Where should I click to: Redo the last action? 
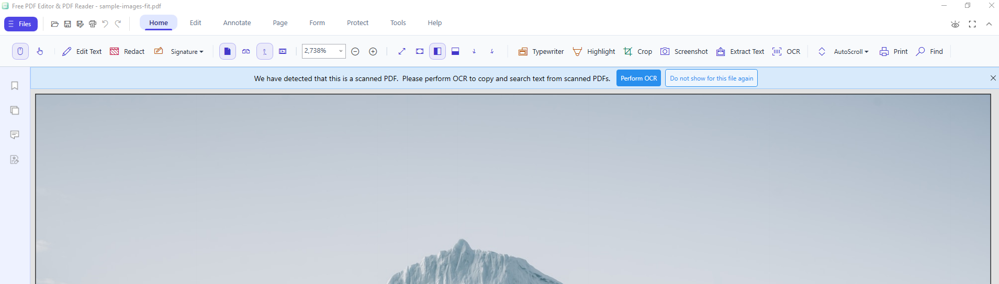(x=118, y=24)
